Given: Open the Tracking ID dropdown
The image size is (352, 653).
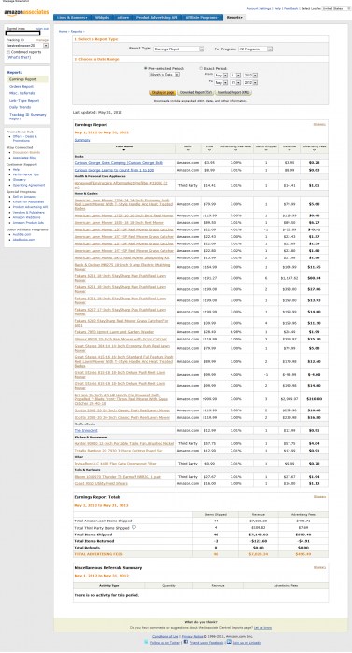Looking at the screenshot, I should click(27, 46).
